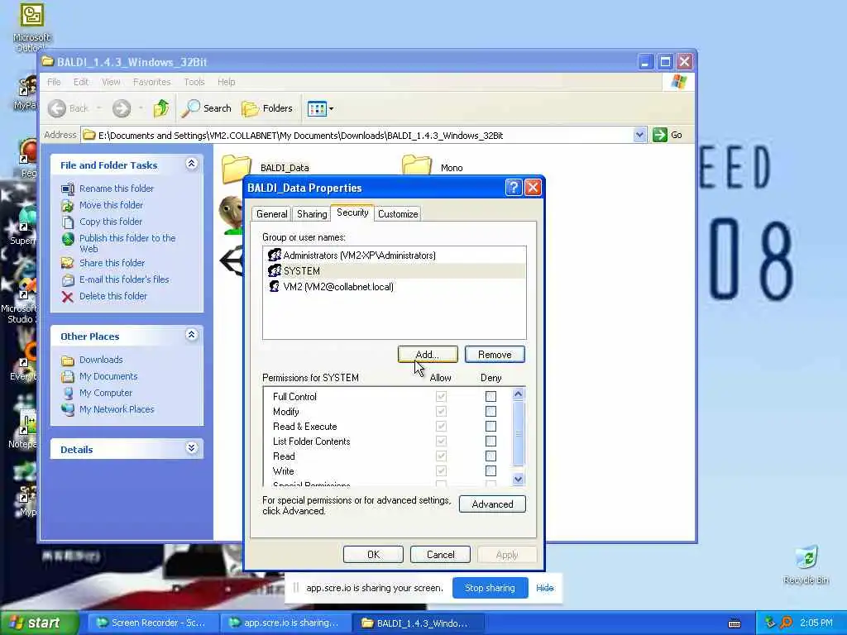The image size is (847, 635).
Task: Switch to the Sharing tab
Action: click(x=312, y=214)
